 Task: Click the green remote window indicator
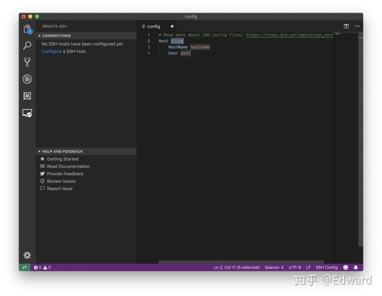click(24, 267)
